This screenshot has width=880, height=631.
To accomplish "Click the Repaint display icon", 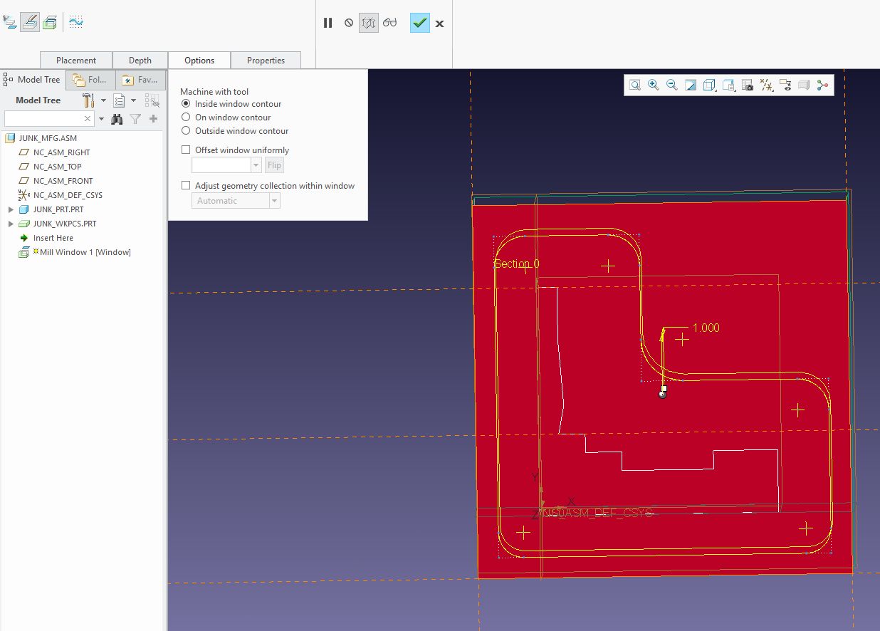I will tap(689, 85).
